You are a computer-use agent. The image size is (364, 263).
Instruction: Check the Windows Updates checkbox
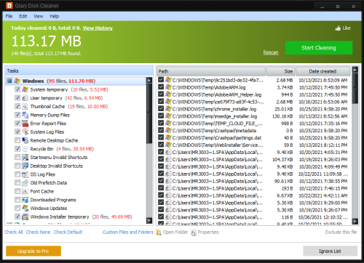coord(17,209)
